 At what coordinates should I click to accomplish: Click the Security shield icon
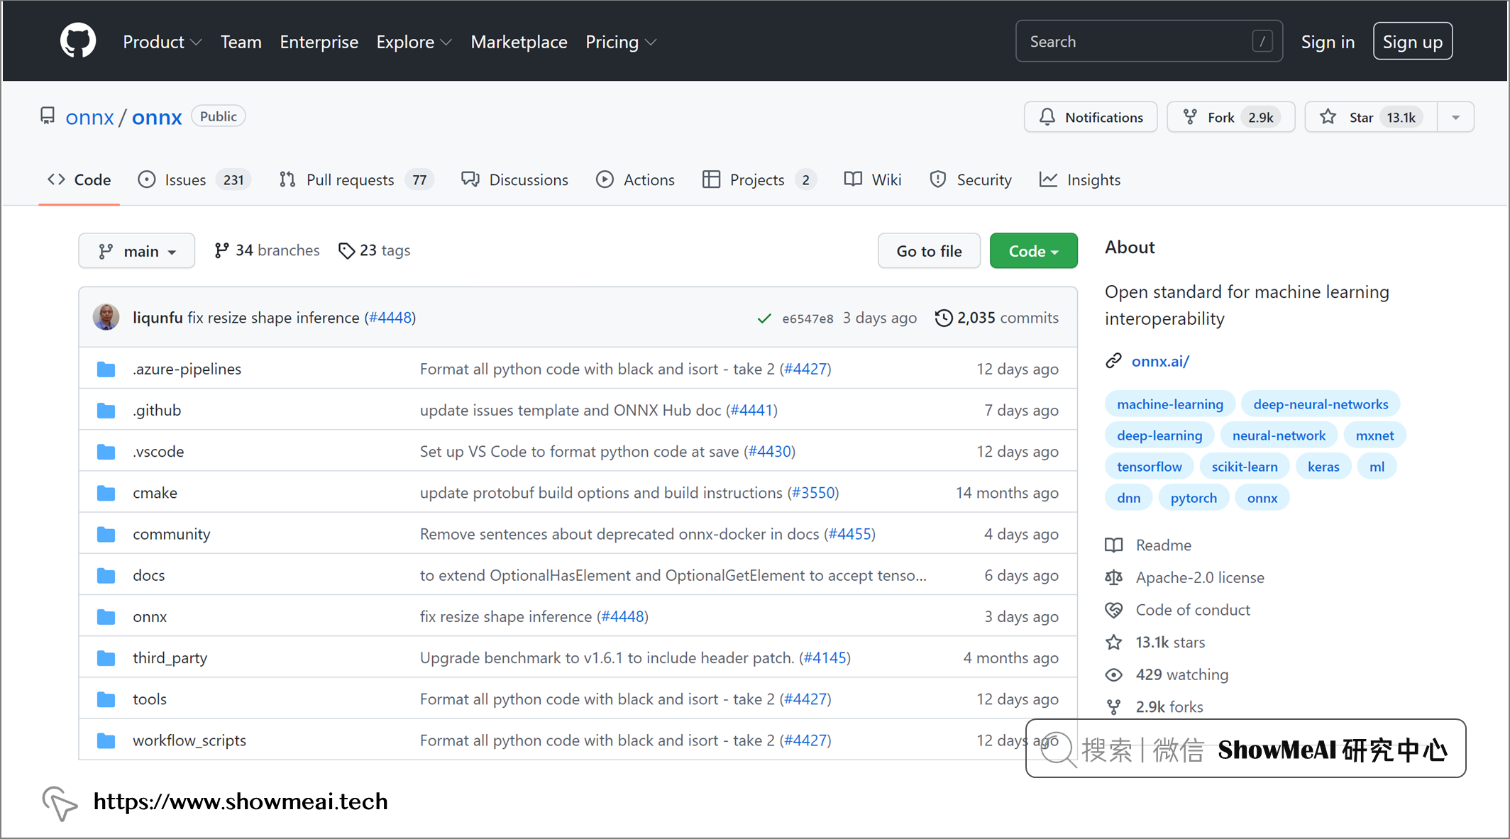(x=937, y=180)
